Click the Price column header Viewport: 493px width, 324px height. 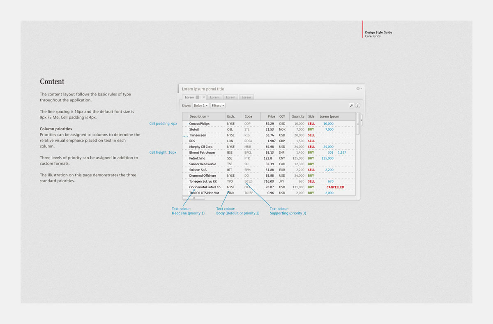(x=269, y=116)
